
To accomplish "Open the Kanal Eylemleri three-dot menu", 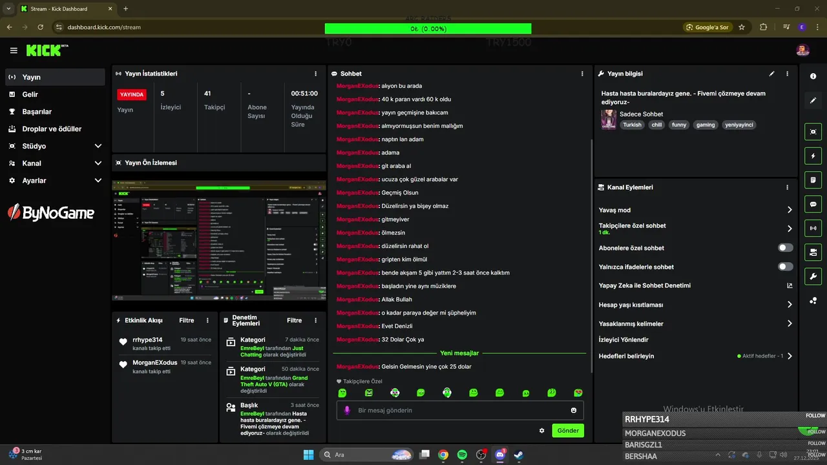I will 787,187.
